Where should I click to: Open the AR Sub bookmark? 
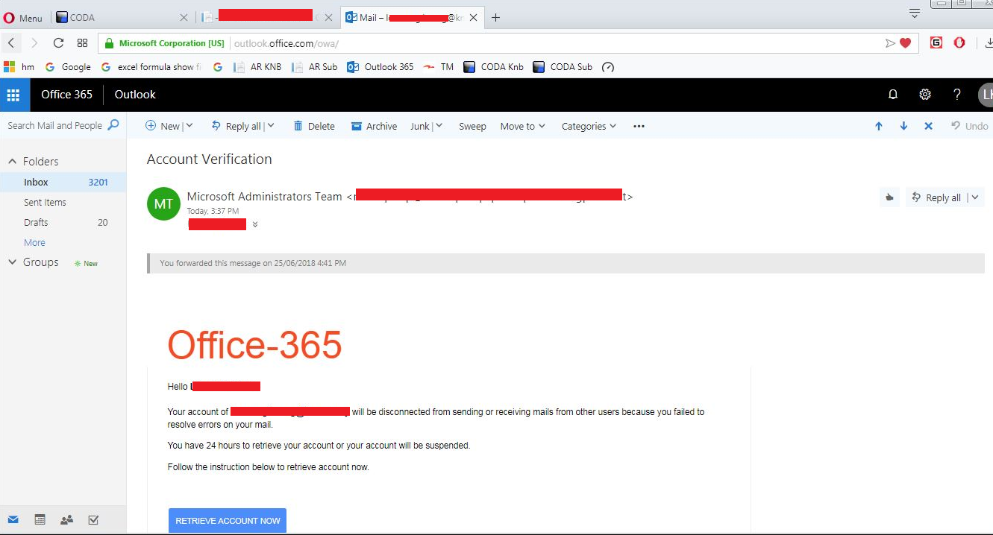tap(315, 67)
